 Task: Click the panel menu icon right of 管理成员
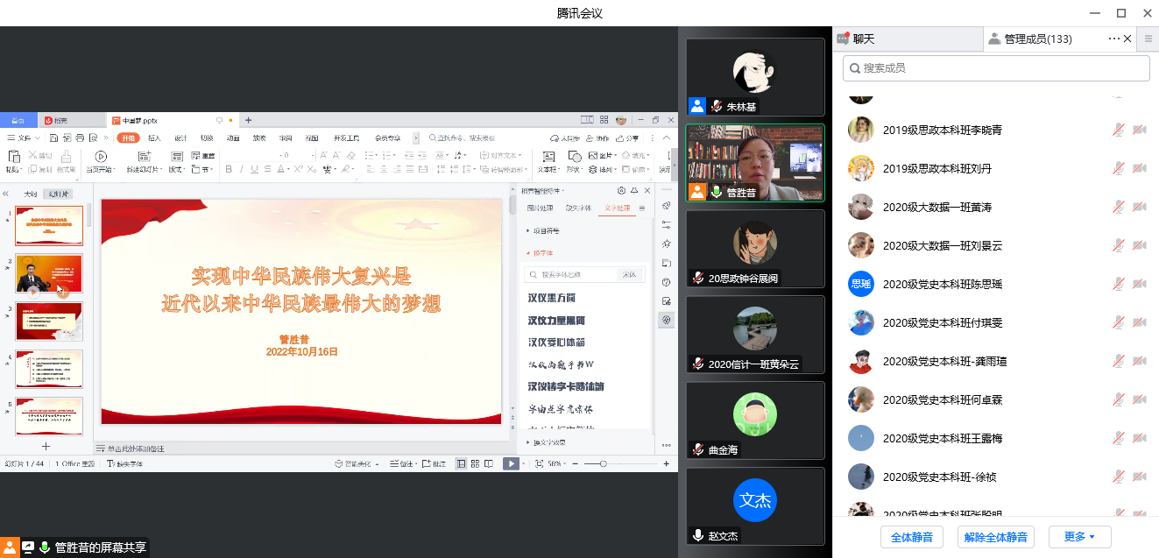(x=1149, y=39)
